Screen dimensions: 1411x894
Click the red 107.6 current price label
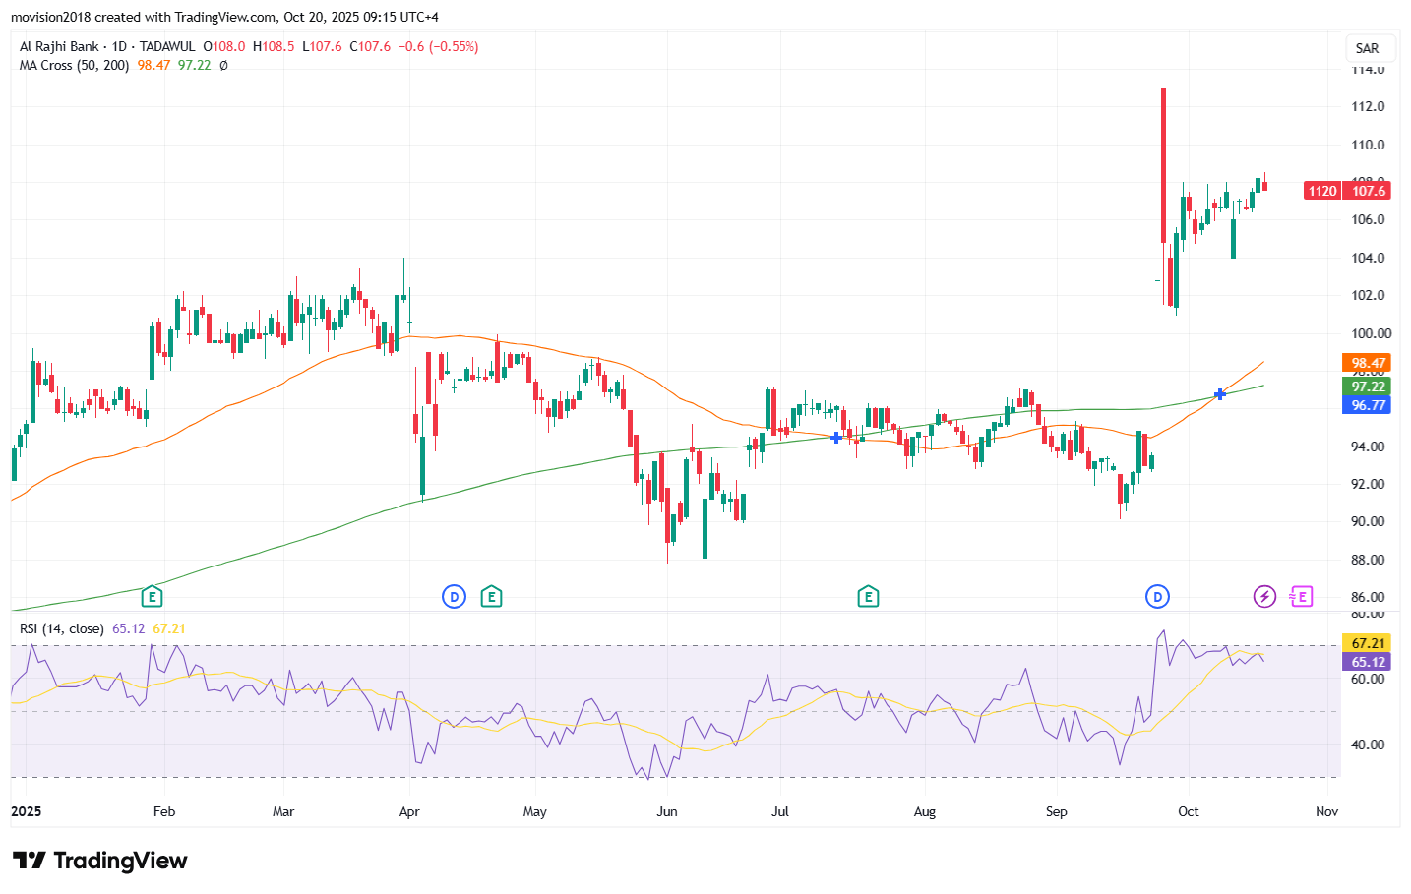click(x=1368, y=191)
